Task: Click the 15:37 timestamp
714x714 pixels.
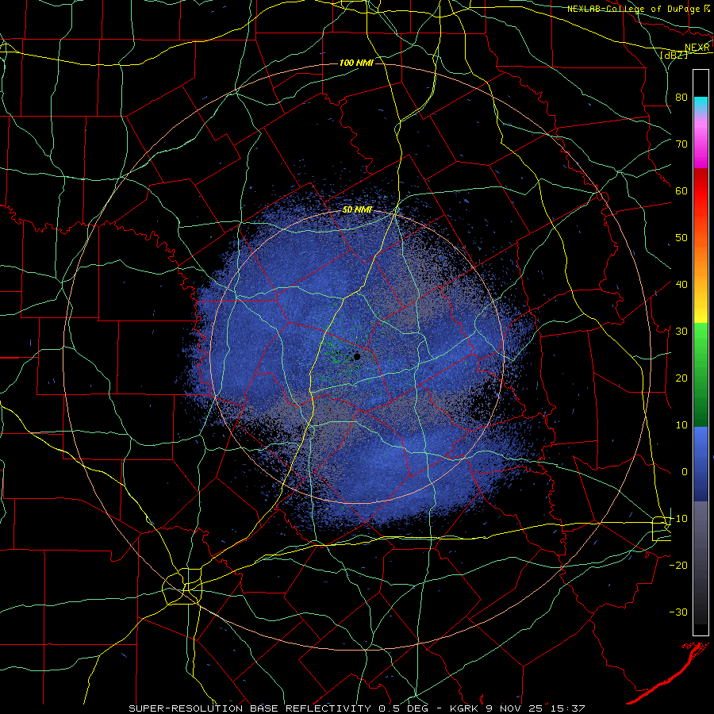Action: point(570,708)
